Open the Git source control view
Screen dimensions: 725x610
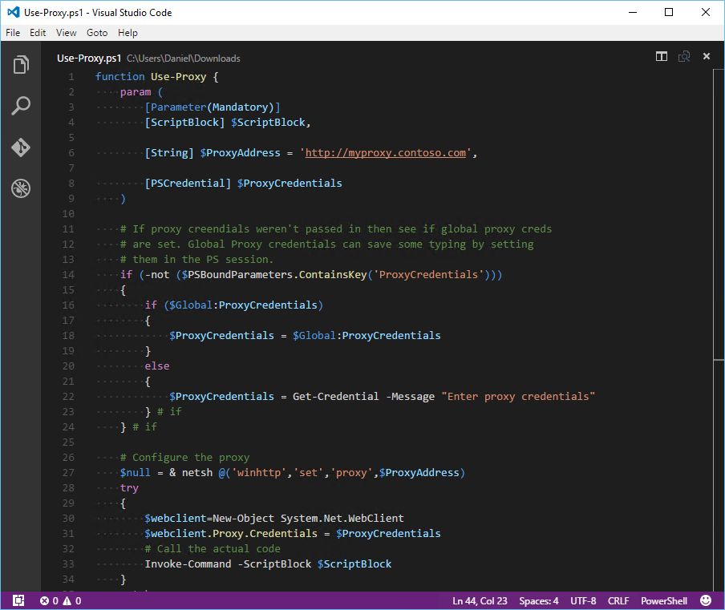pyautogui.click(x=21, y=147)
